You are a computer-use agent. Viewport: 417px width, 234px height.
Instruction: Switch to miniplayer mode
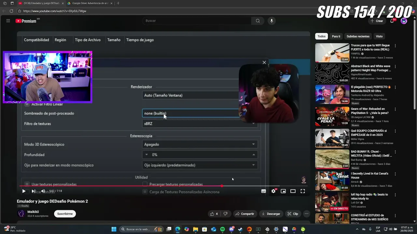pos(283,191)
